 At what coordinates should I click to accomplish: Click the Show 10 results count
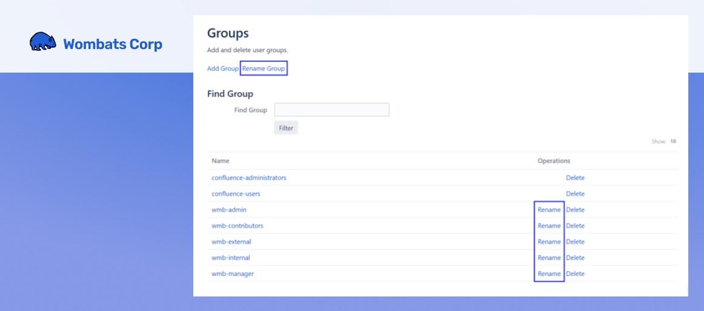point(663,141)
